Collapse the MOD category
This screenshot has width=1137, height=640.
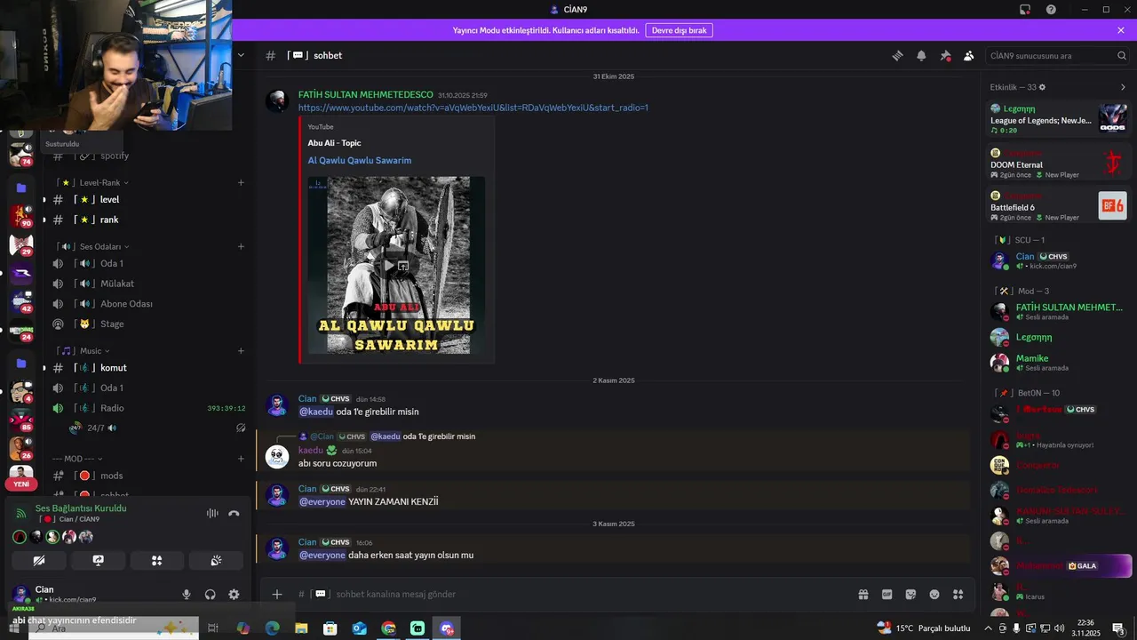pos(78,459)
